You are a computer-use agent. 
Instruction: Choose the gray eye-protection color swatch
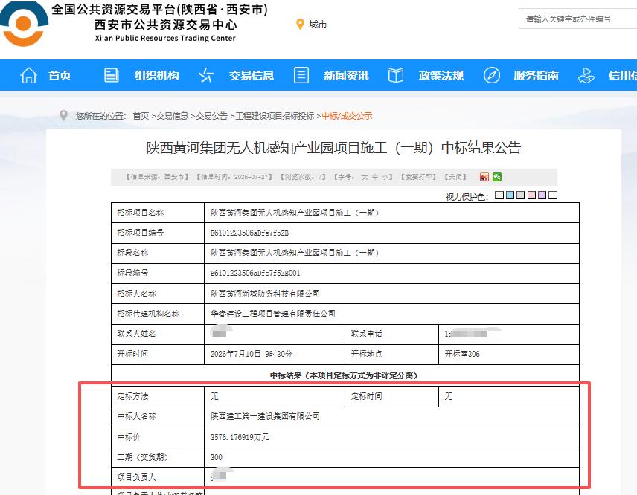521,195
